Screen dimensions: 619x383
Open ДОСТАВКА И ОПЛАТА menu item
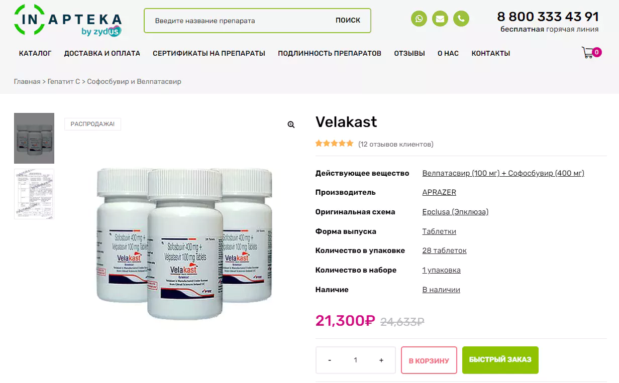[102, 53]
